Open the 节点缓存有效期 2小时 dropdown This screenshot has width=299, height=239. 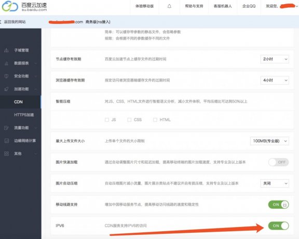(x=275, y=59)
